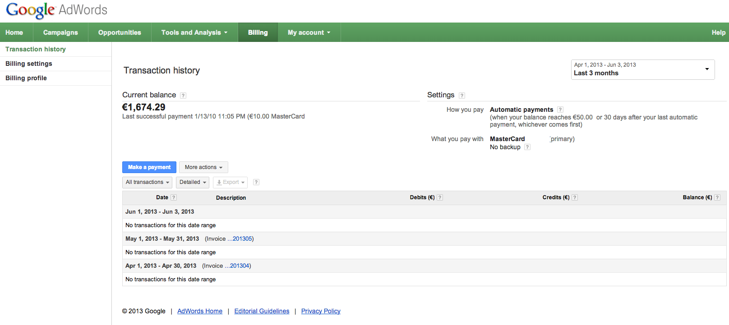Click help icon next to Export button

(x=256, y=182)
